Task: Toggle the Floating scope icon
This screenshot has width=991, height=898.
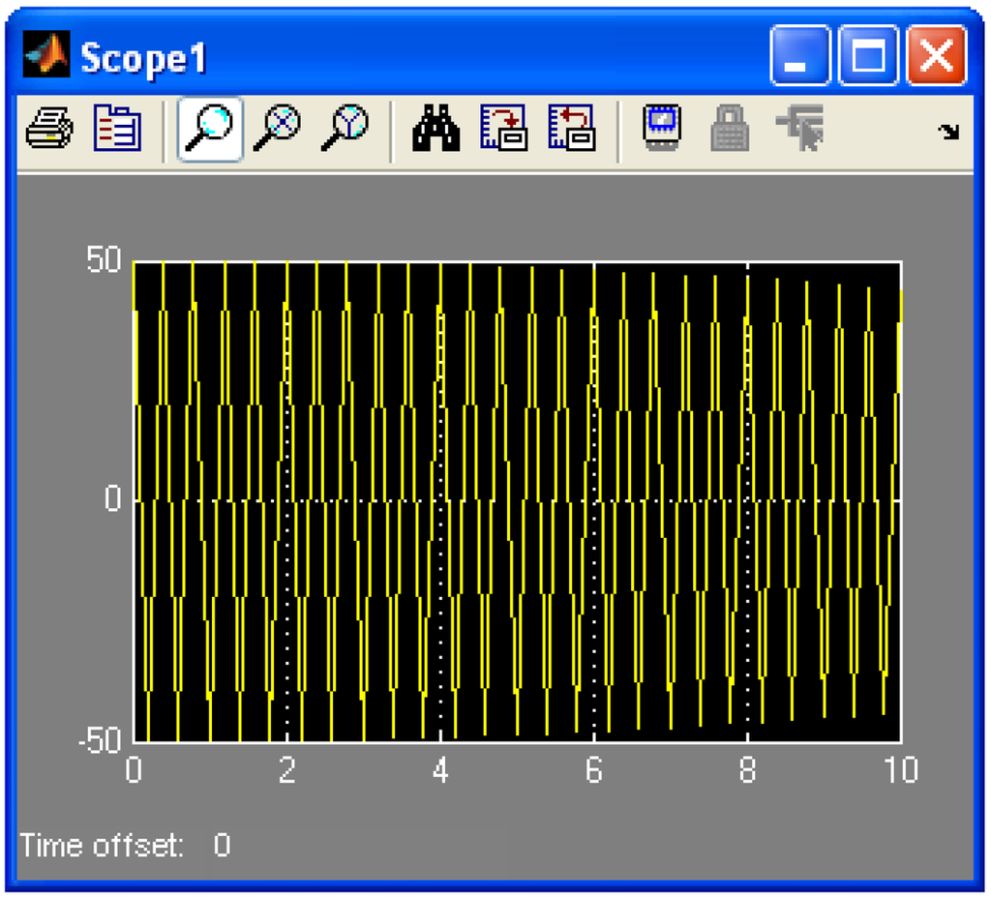Action: (663, 129)
